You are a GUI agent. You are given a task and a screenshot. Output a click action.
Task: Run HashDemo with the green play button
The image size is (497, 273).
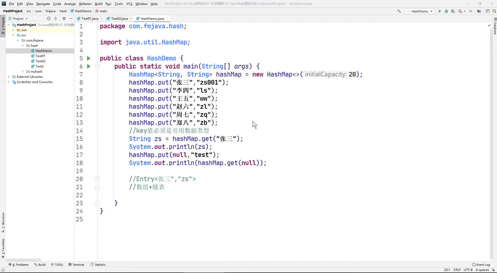coord(440,11)
